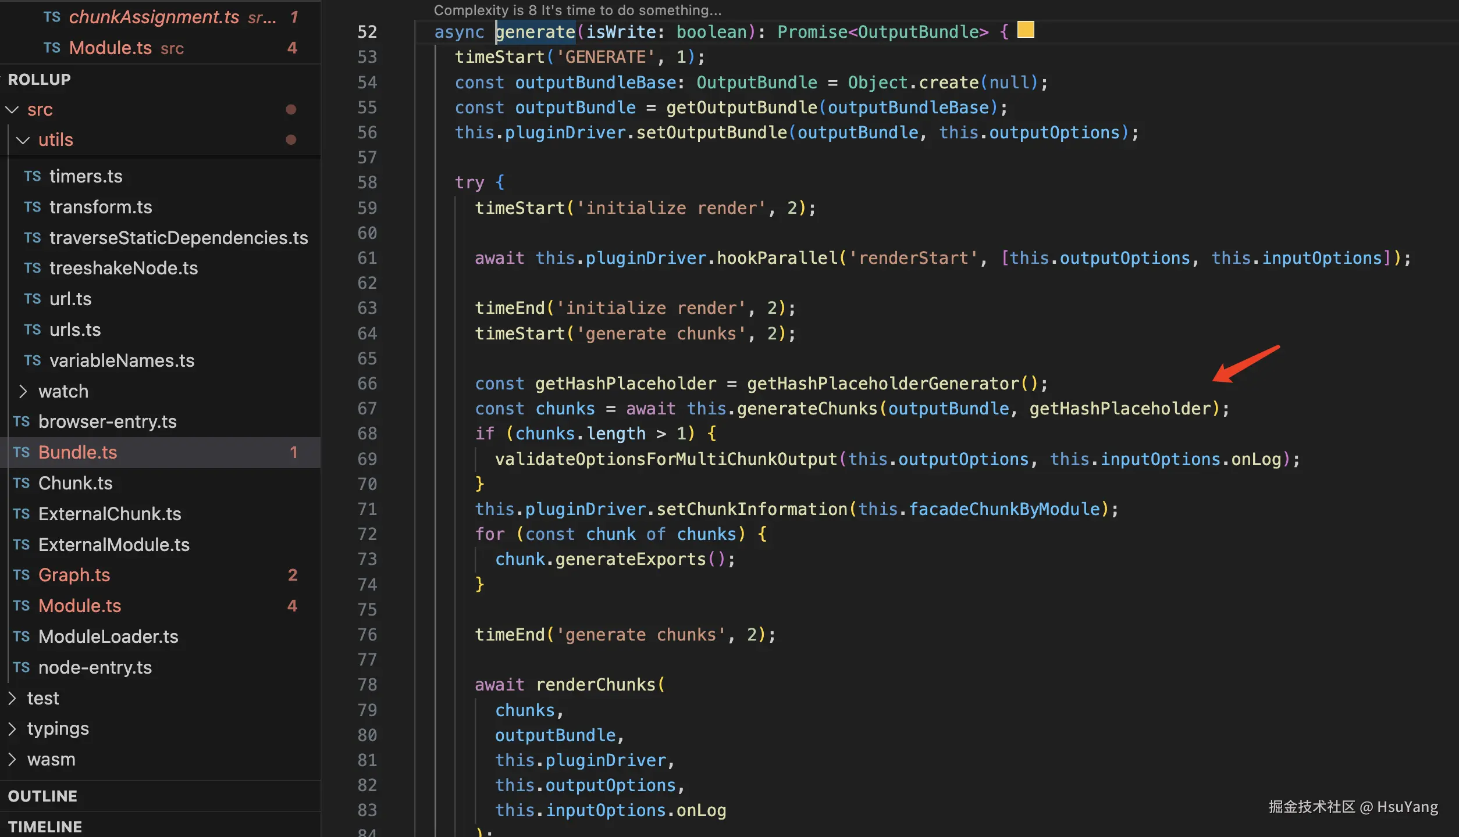Click the complexity code lens above generate

click(x=577, y=10)
